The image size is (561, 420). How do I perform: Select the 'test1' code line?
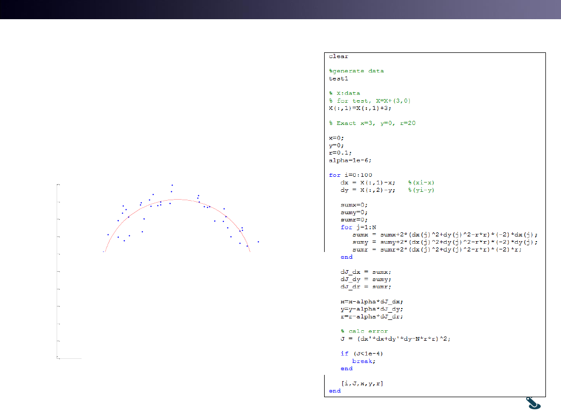pos(339,78)
